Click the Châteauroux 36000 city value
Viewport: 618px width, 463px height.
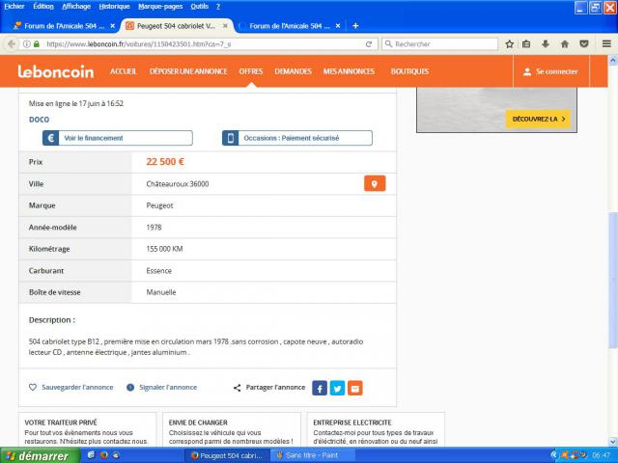click(x=178, y=184)
